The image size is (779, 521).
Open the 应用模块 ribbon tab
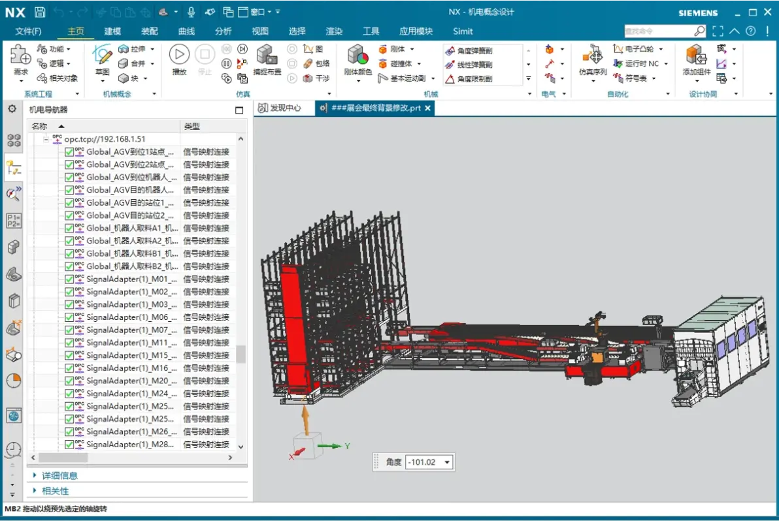click(416, 31)
